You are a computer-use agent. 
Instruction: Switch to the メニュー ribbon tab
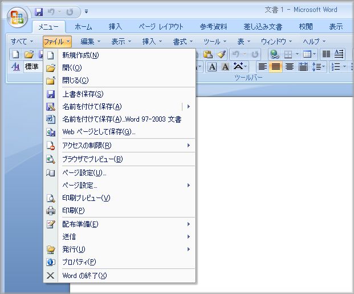[x=48, y=27]
